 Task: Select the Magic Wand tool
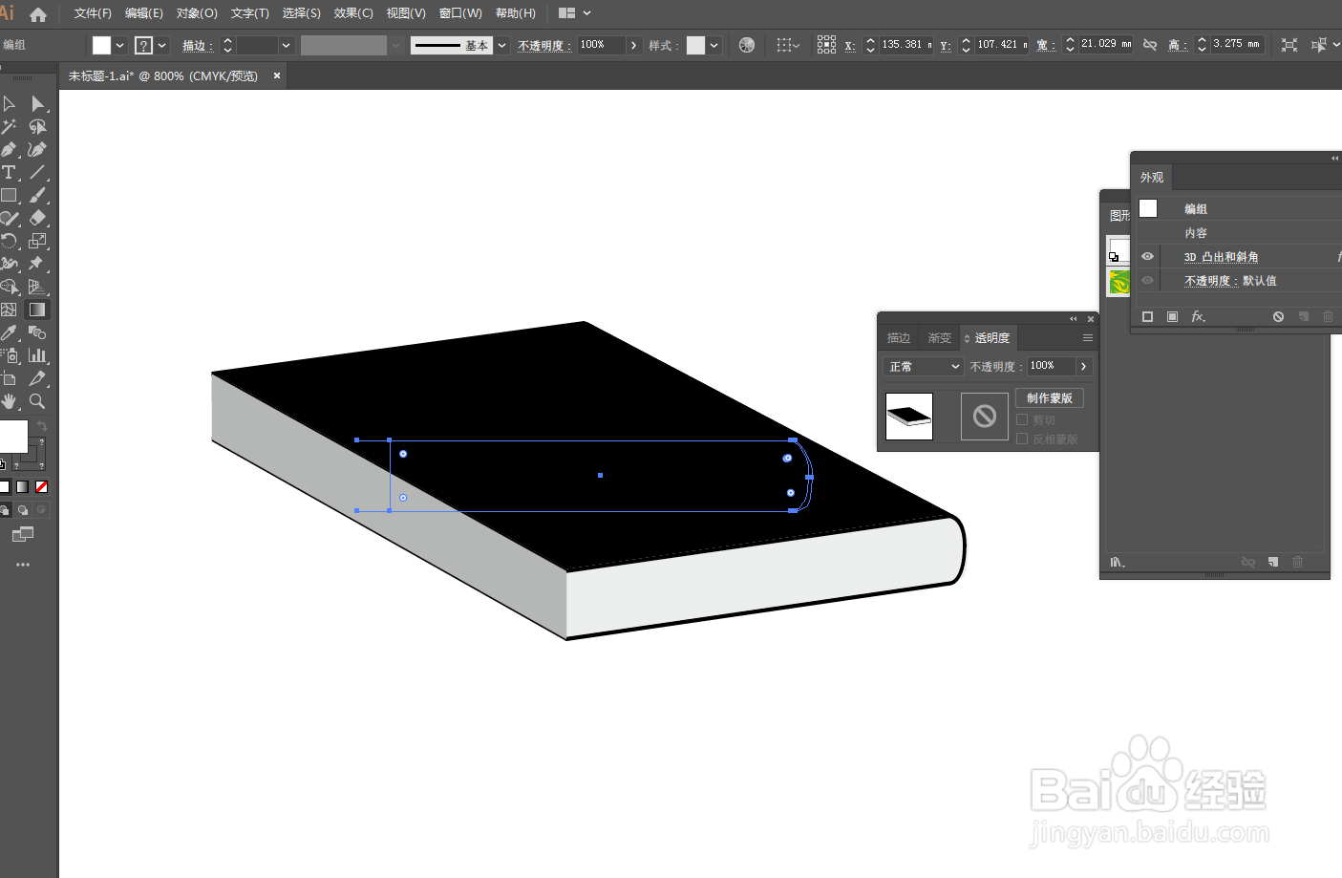pyautogui.click(x=10, y=126)
